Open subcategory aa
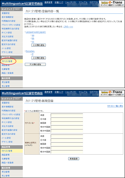The image size is (125, 178). [33, 35]
